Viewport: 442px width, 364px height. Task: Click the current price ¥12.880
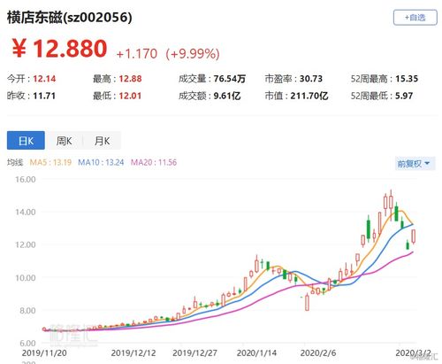point(59,49)
